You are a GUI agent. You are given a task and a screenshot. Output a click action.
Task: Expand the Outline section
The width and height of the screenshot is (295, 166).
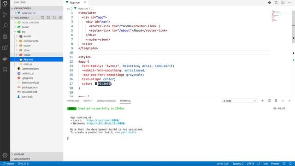(x=37, y=154)
